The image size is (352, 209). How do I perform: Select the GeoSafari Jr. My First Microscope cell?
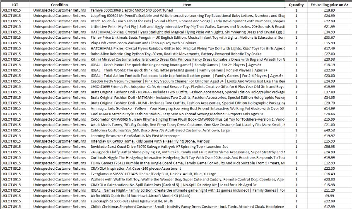coord(188,136)
